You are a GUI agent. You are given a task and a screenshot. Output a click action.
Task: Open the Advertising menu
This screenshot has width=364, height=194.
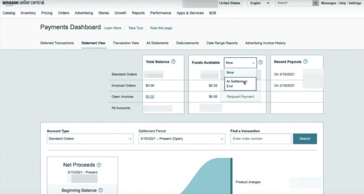(x=84, y=13)
